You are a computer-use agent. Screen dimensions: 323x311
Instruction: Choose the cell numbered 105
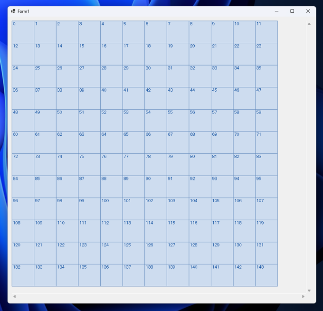click(222, 209)
